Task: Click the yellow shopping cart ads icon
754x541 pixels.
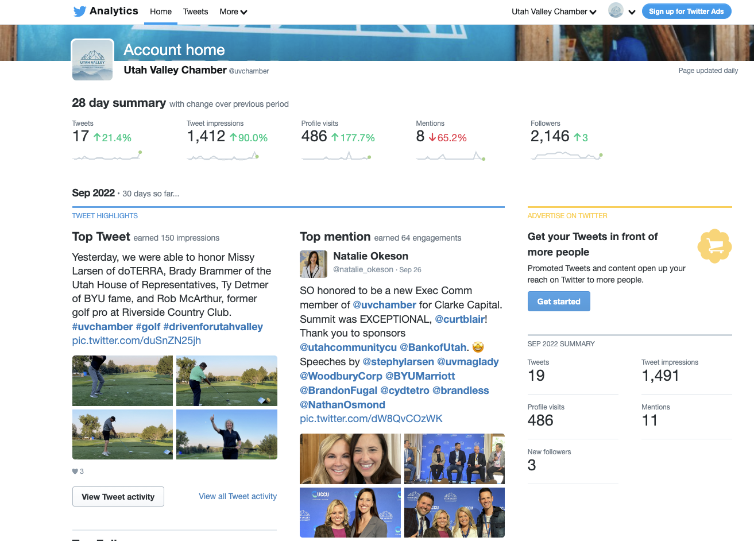Action: tap(714, 246)
